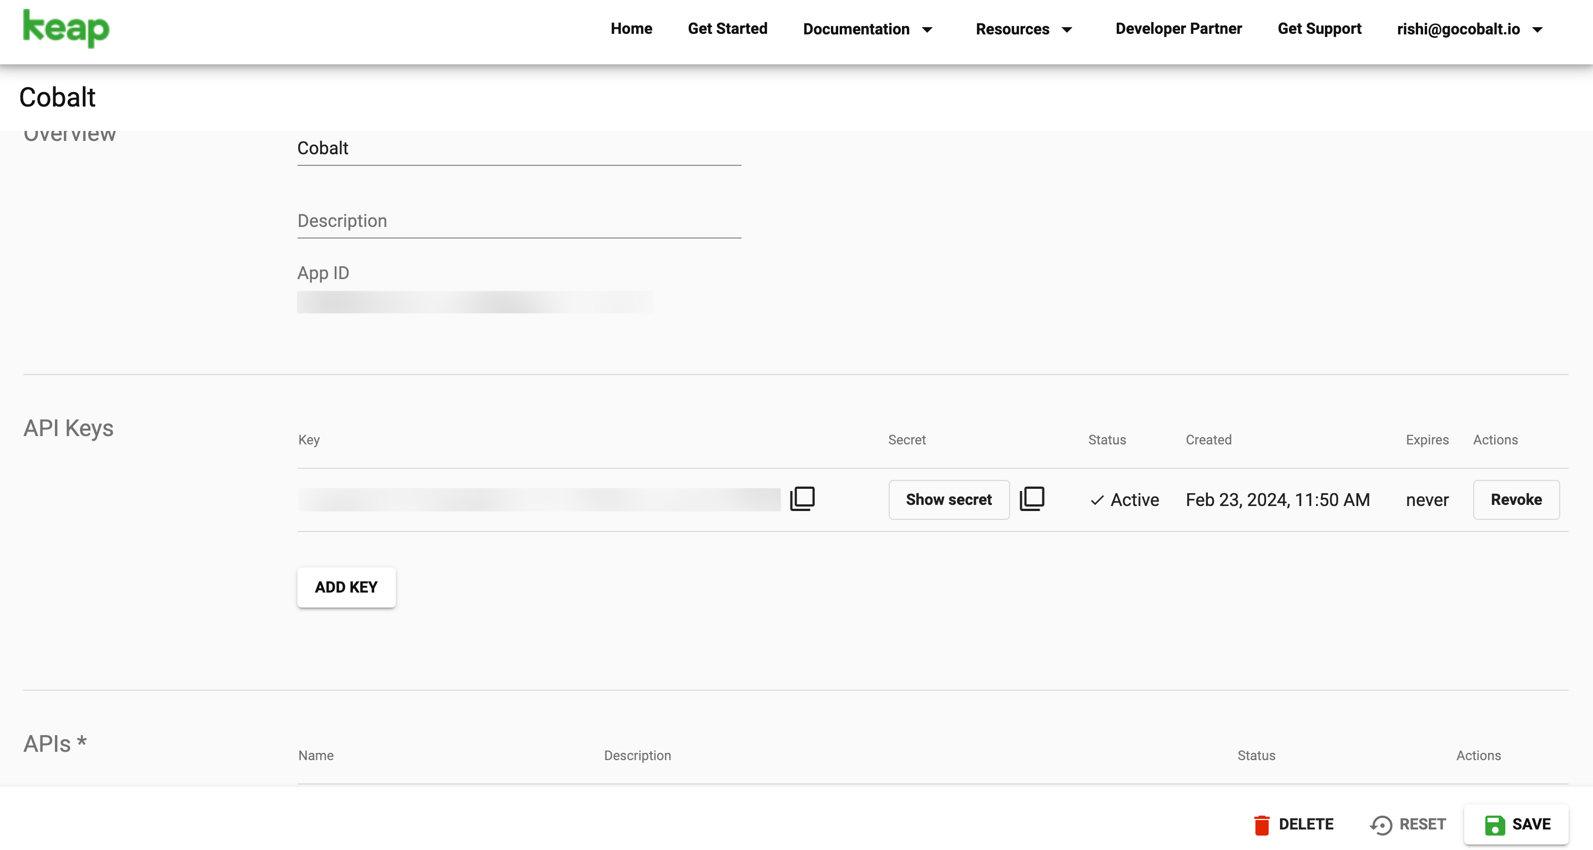1593x850 pixels.
Task: Copy the secret to clipboard
Action: click(x=1031, y=499)
